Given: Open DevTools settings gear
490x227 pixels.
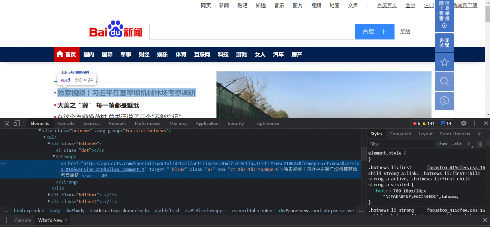Looking at the screenshot, I should 463,124.
